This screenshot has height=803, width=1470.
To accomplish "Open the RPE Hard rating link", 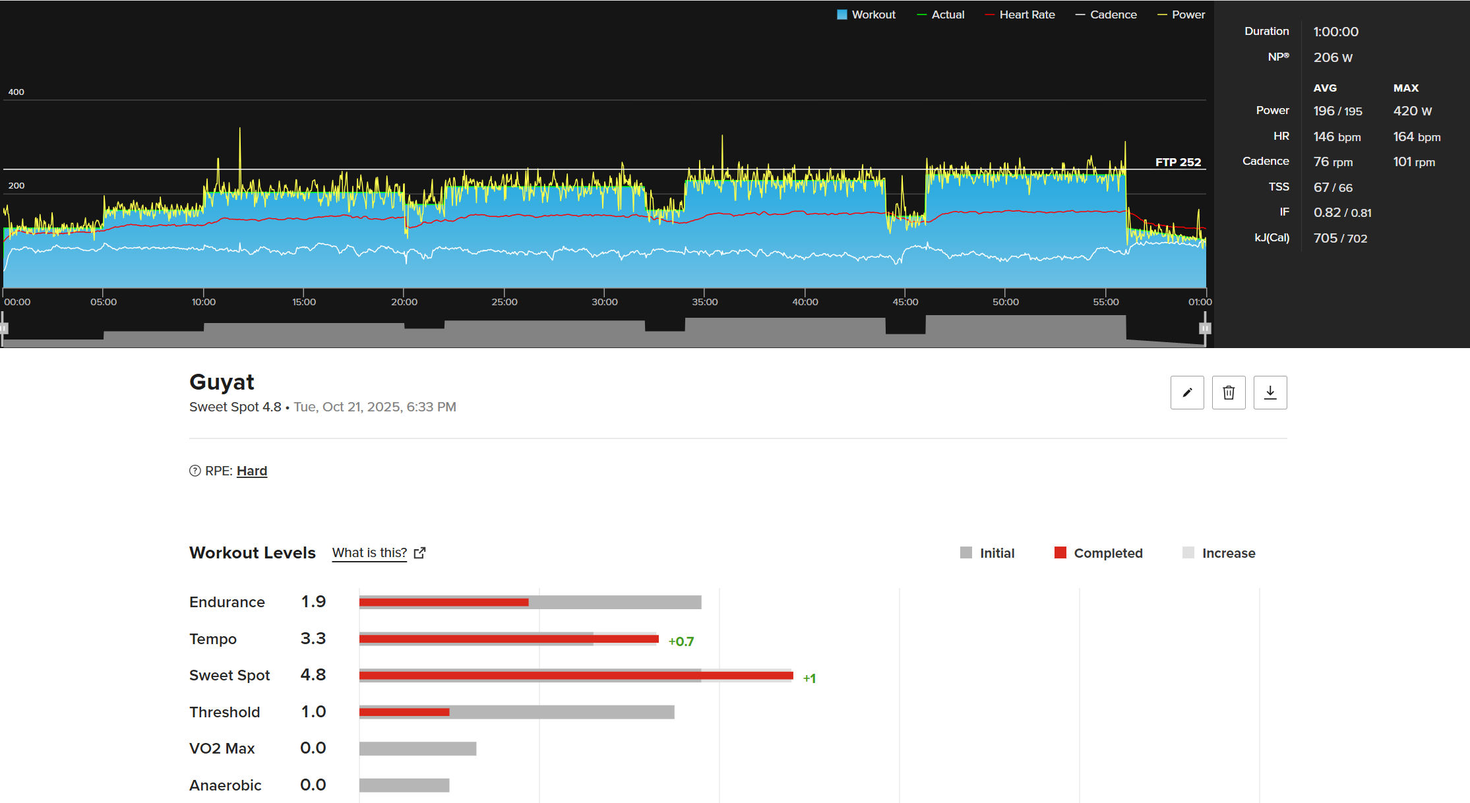I will tap(252, 471).
